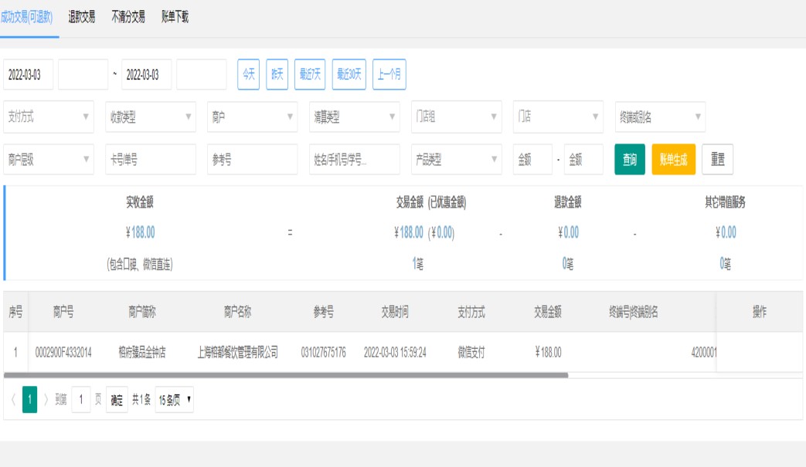Click the start date field 2022-03-03
Viewport: 806px width, 467px height.
pyautogui.click(x=29, y=75)
